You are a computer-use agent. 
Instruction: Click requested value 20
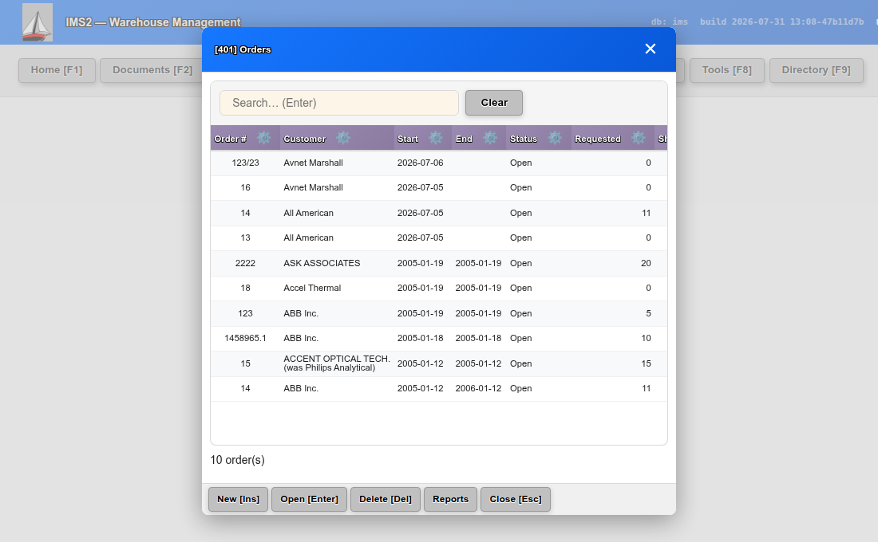pos(646,263)
